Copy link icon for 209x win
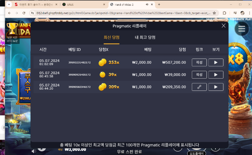This screenshot has width=252, height=155. 199,87
